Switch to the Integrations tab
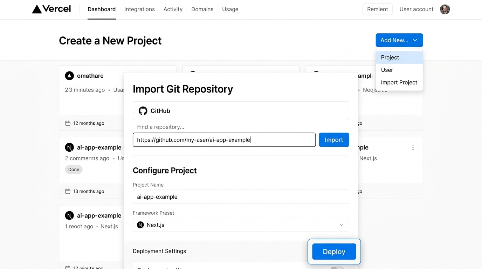482x269 pixels. coord(139,9)
